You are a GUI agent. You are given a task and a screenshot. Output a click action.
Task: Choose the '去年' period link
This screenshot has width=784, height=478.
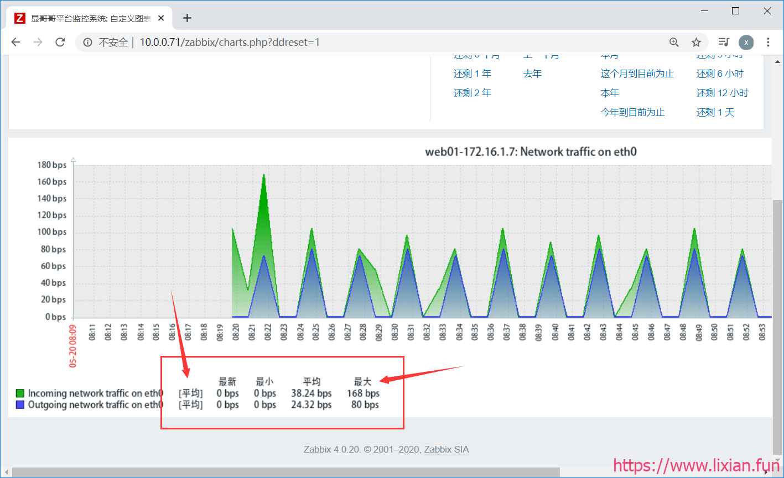pyautogui.click(x=532, y=73)
